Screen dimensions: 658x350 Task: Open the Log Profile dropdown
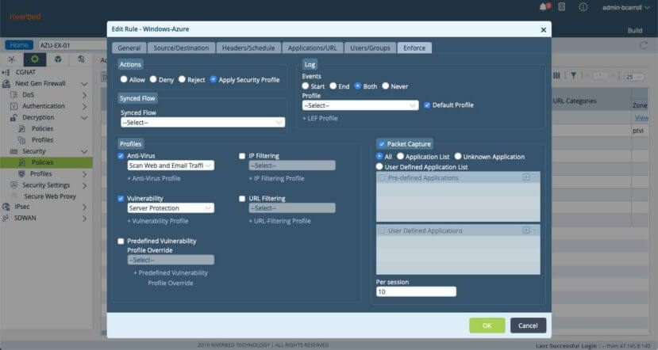[x=360, y=105]
